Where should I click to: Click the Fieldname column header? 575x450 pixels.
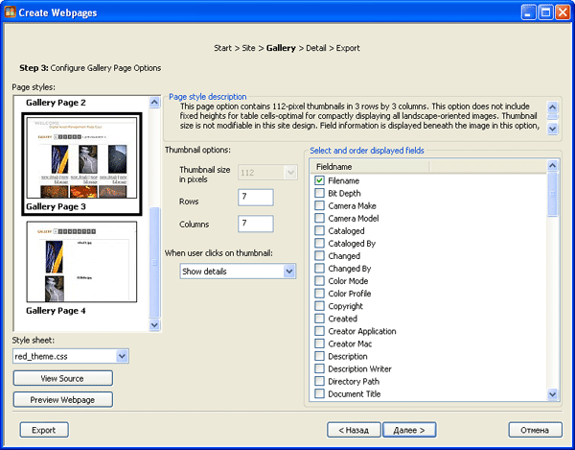pyautogui.click(x=370, y=167)
